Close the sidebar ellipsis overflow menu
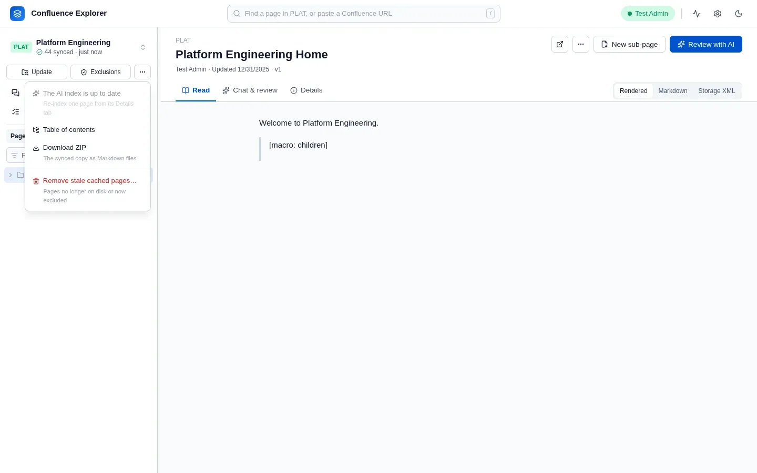 (x=142, y=72)
